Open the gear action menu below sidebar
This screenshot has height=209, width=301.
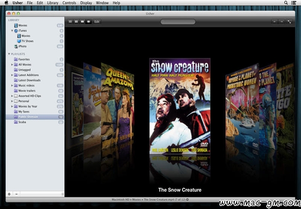coord(9,194)
